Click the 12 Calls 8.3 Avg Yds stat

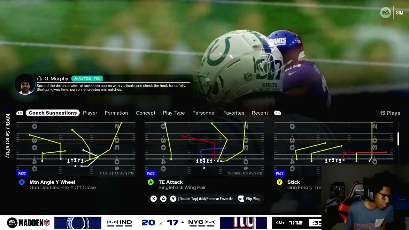245,173
